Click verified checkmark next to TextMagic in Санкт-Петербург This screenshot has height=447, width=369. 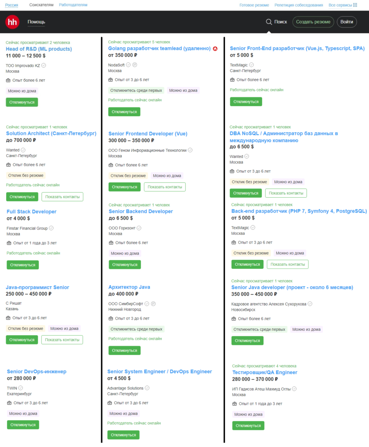[251, 65]
